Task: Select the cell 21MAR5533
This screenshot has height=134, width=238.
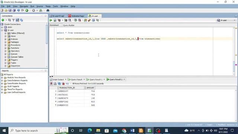Action: point(70,105)
